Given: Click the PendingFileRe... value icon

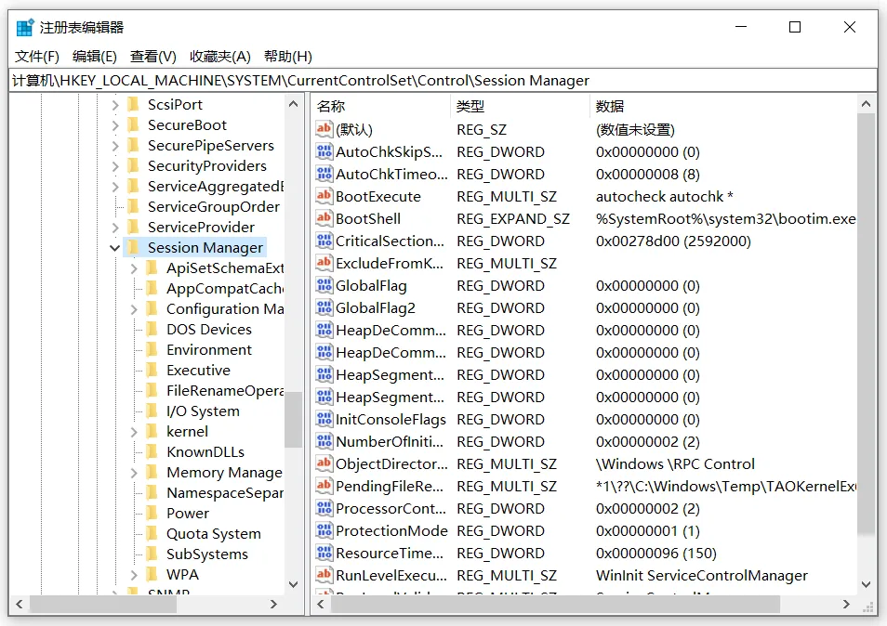Looking at the screenshot, I should (x=324, y=486).
